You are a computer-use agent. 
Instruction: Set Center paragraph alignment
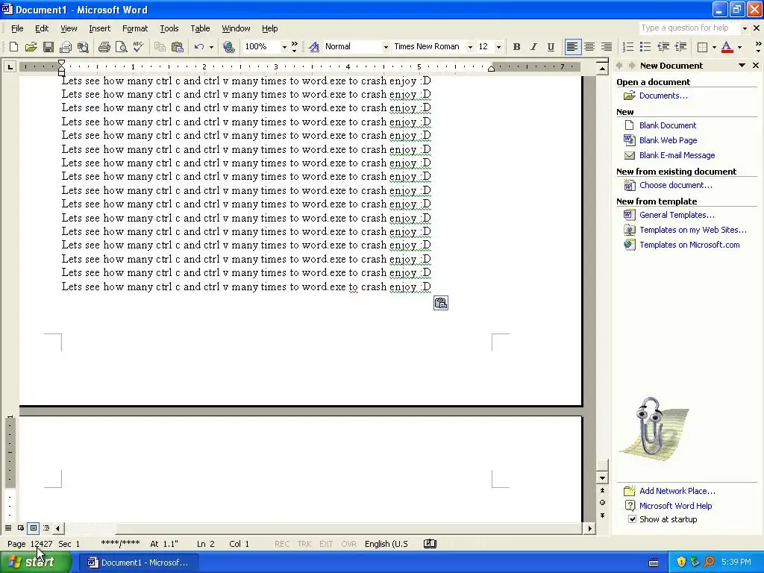589,47
